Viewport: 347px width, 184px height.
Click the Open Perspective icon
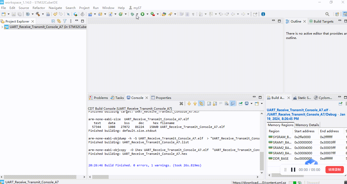click(x=337, y=14)
